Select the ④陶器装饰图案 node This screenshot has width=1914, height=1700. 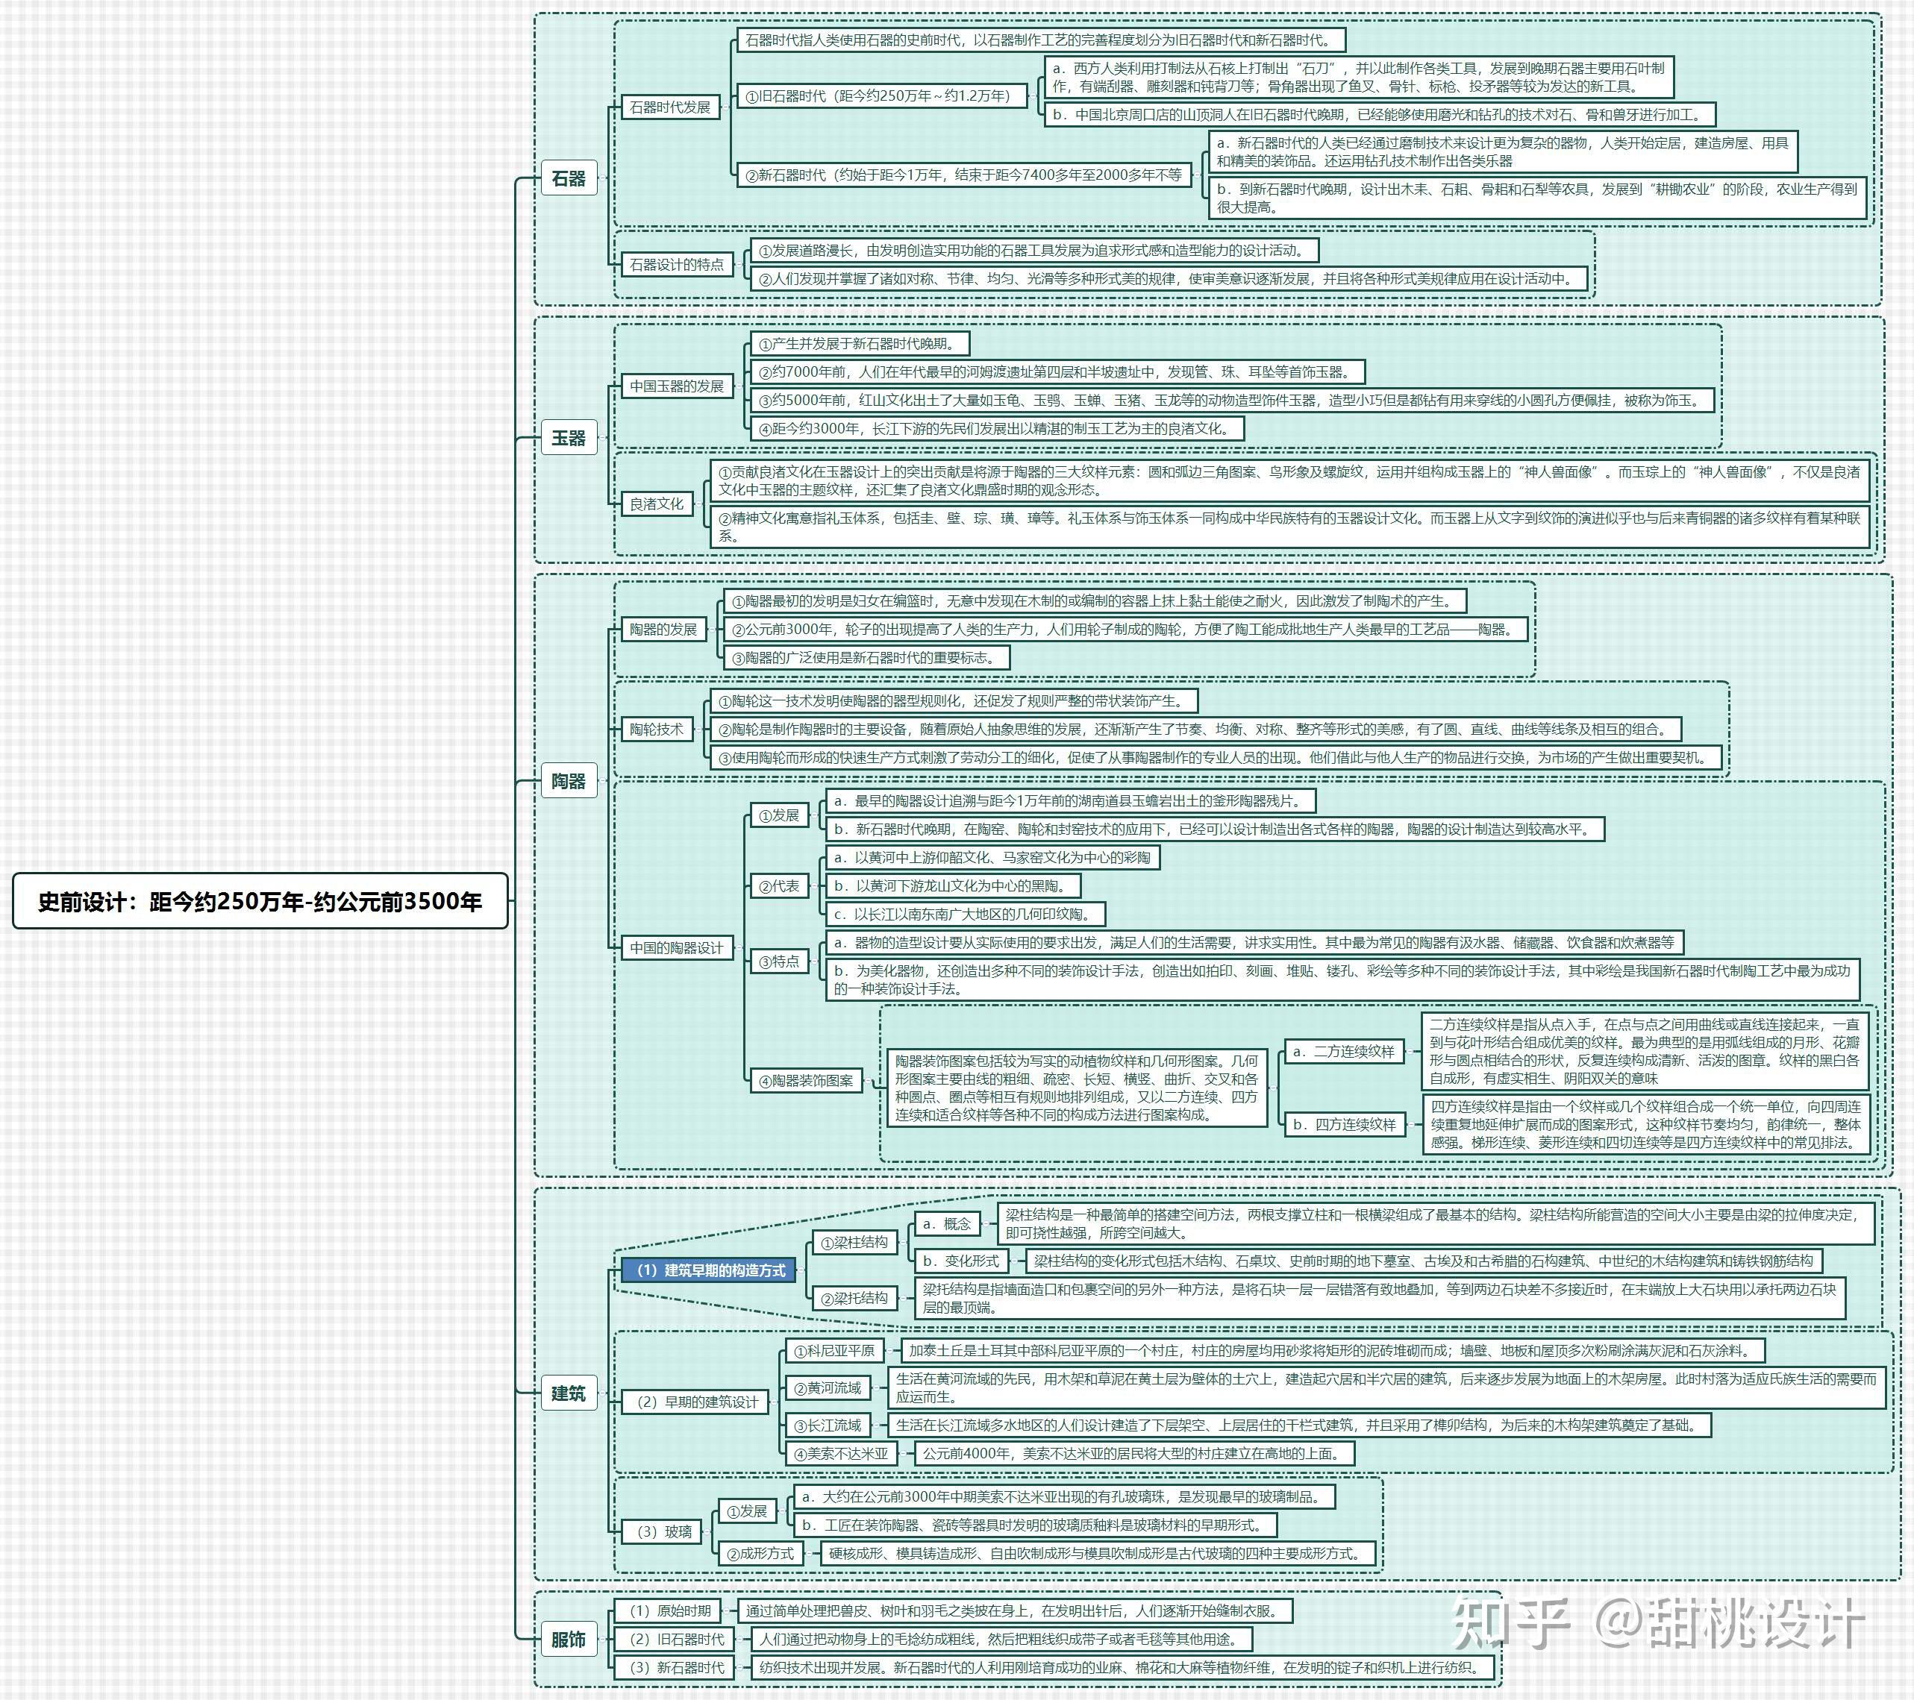[x=806, y=1080]
